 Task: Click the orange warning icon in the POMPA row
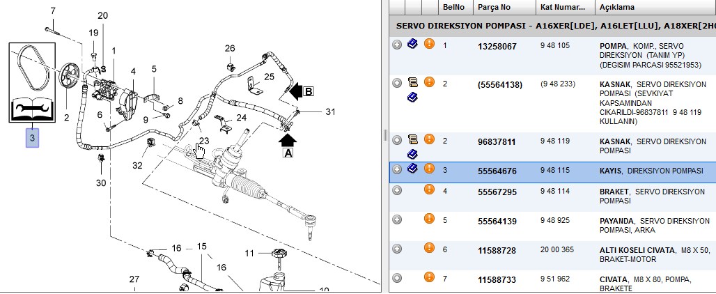pos(429,44)
